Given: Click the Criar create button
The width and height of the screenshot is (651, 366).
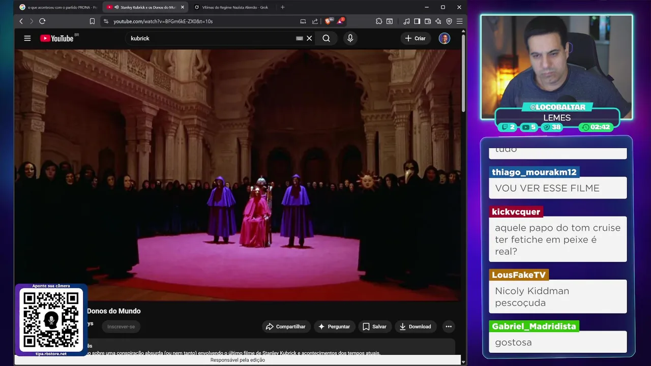Looking at the screenshot, I should point(416,38).
